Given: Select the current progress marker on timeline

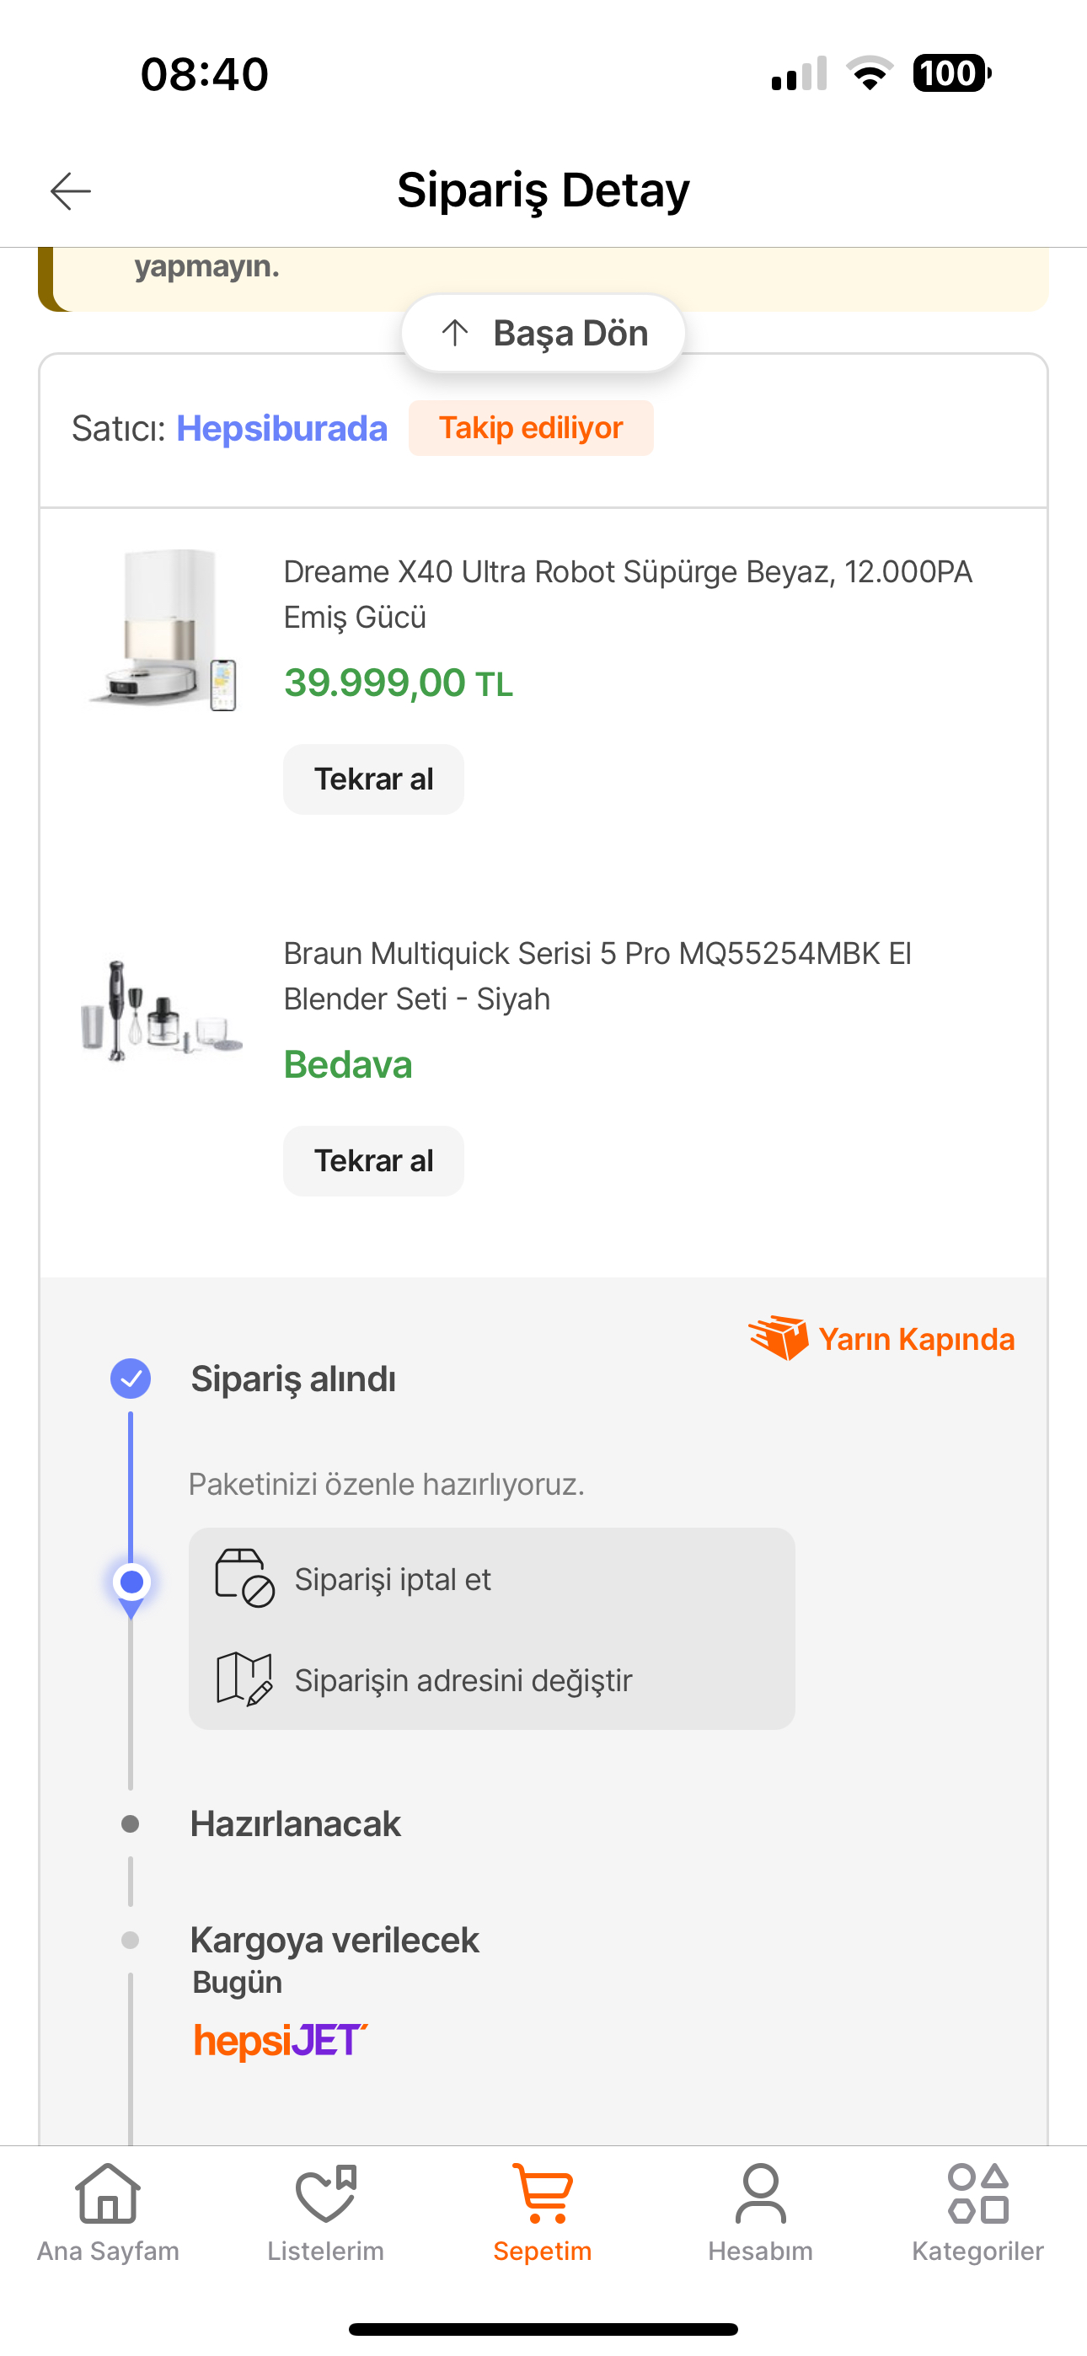Looking at the screenshot, I should point(131,1582).
